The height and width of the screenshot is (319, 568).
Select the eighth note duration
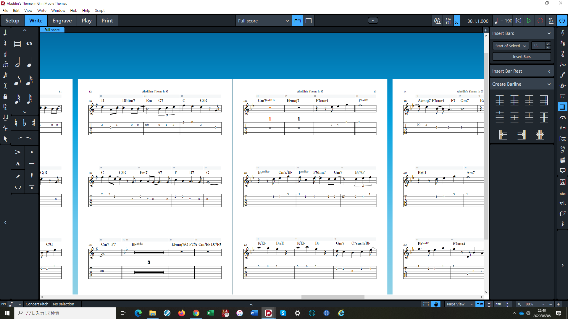tap(17, 80)
